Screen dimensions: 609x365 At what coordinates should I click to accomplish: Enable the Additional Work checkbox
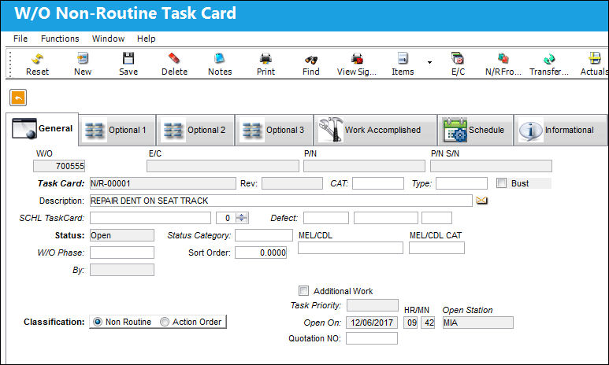pos(303,290)
